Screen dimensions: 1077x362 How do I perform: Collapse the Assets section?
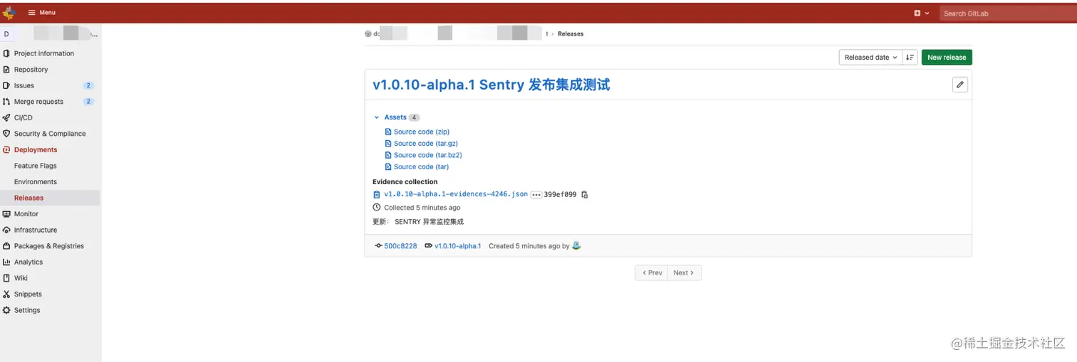tap(377, 117)
